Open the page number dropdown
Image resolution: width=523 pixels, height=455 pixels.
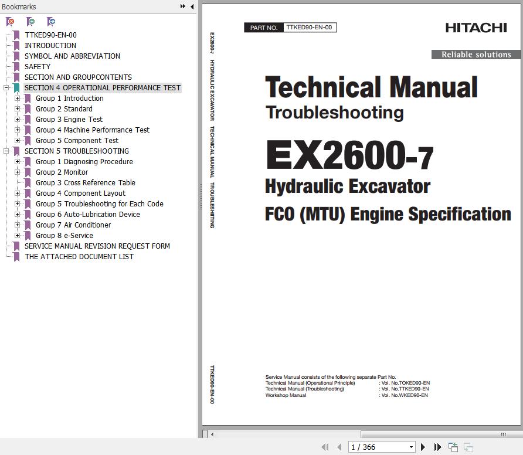[x=410, y=447]
